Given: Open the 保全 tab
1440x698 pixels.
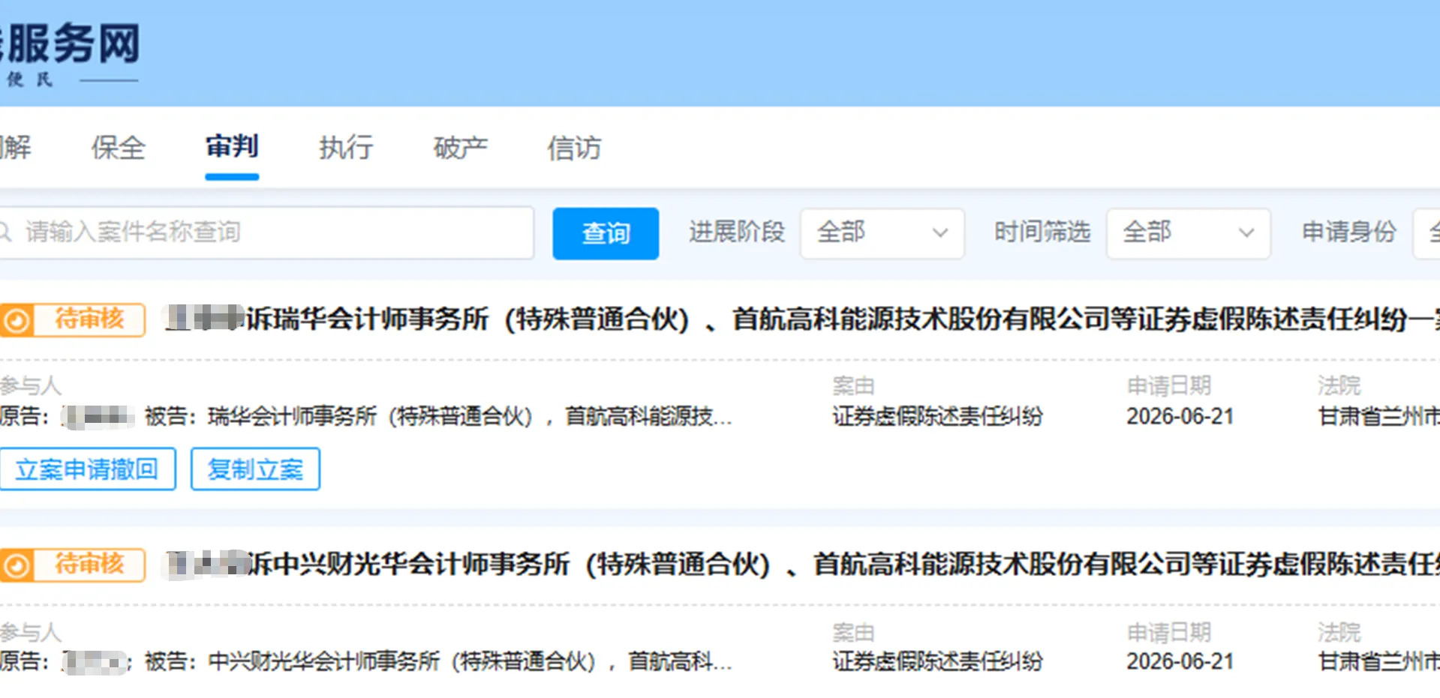Looking at the screenshot, I should tap(118, 148).
